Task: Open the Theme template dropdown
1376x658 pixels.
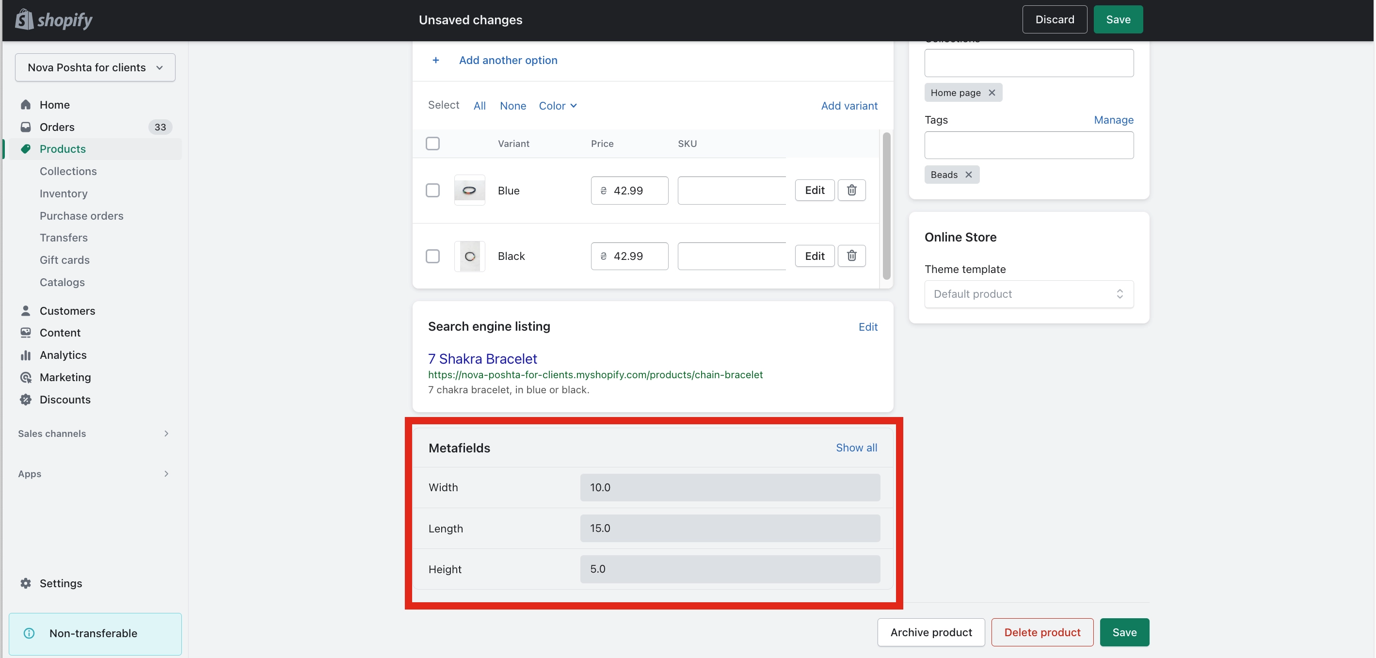Action: pyautogui.click(x=1029, y=294)
